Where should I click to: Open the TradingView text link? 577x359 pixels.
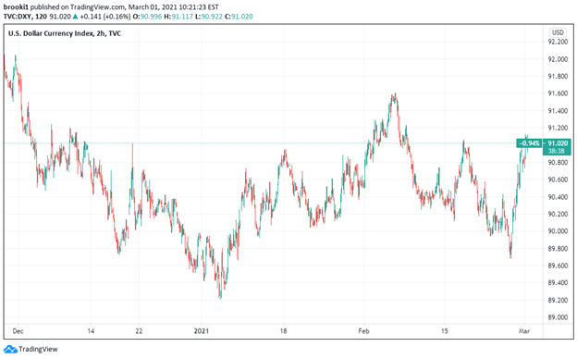(38, 349)
